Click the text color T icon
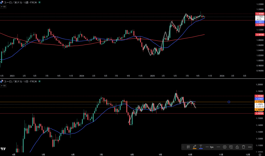 point(201,147)
